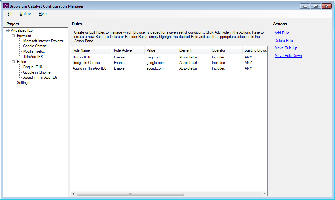Click the Starting Brows column header
Image resolution: width=335 pixels, height=200 pixels.
pyautogui.click(x=255, y=50)
